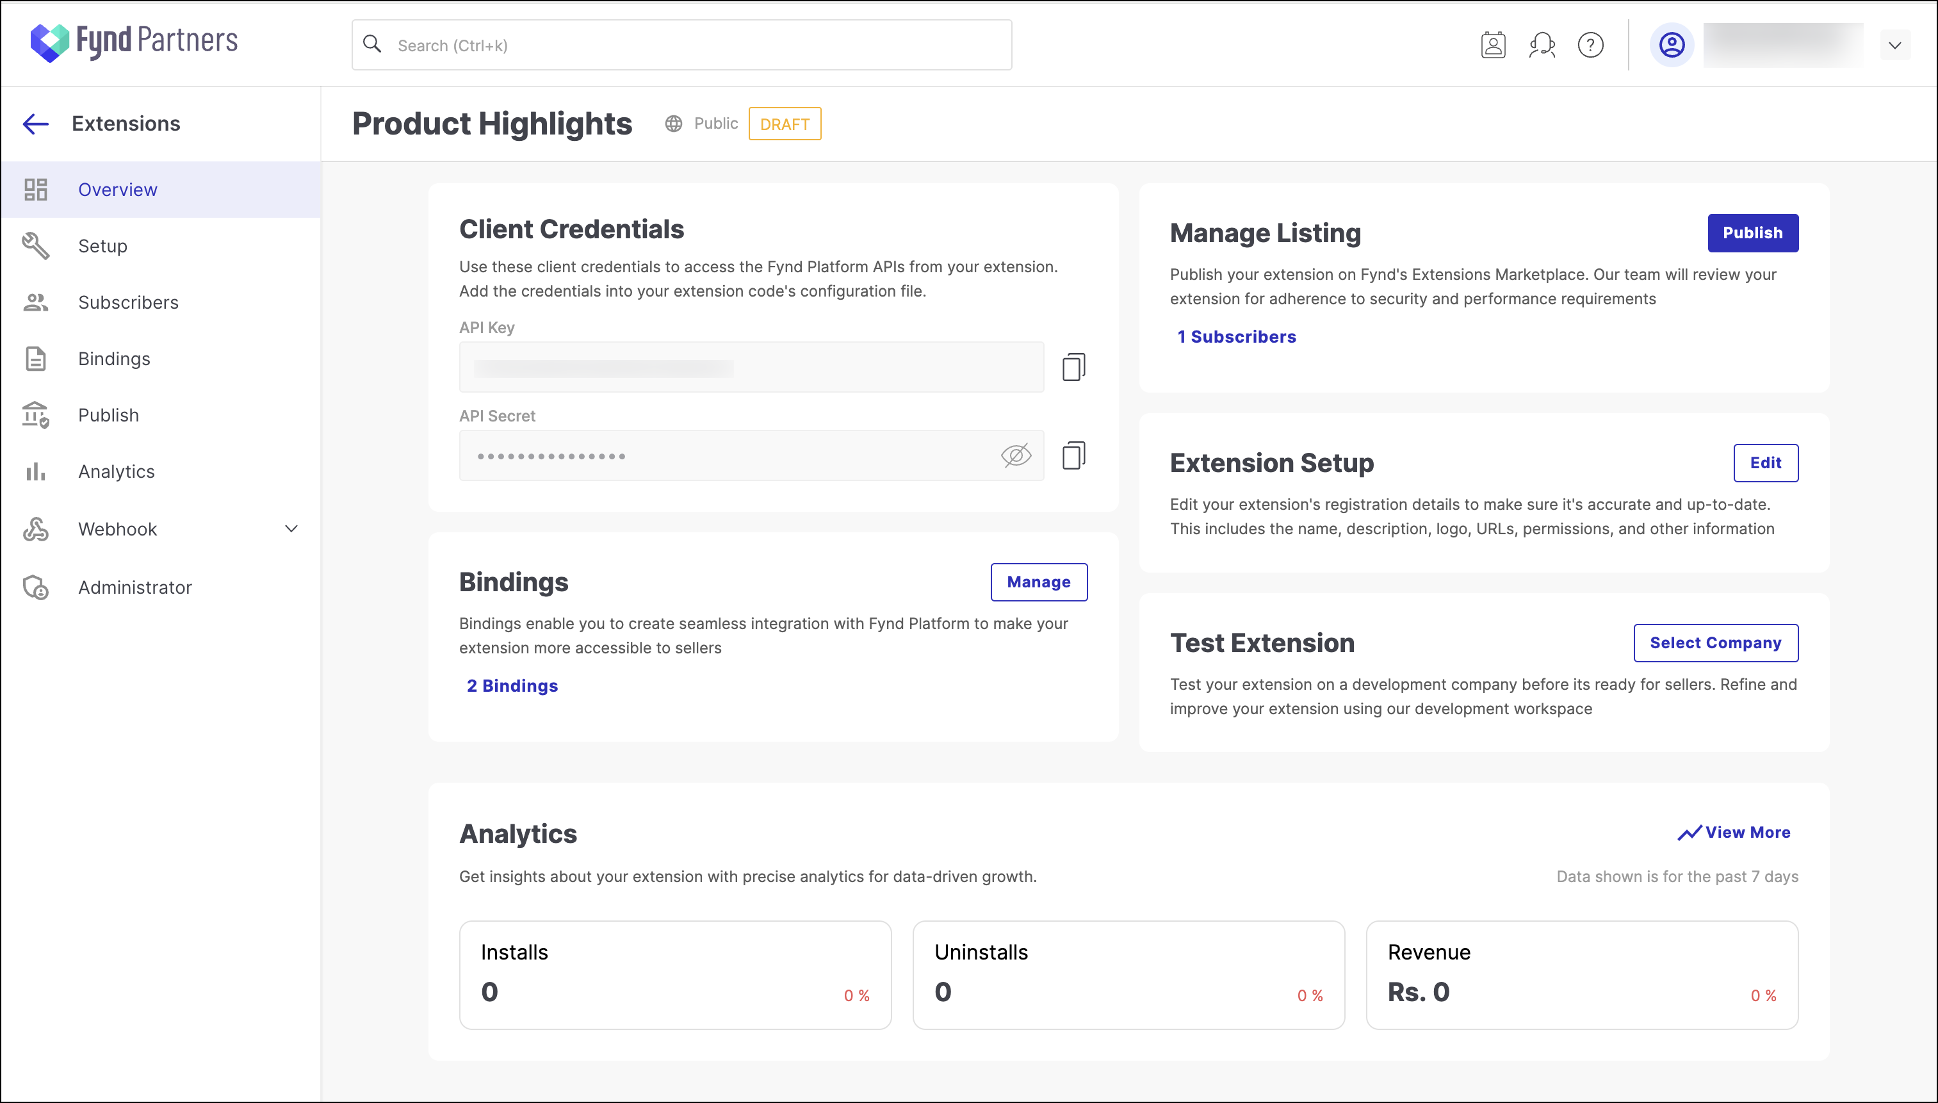
Task: Copy the API Secret value
Action: (x=1073, y=455)
